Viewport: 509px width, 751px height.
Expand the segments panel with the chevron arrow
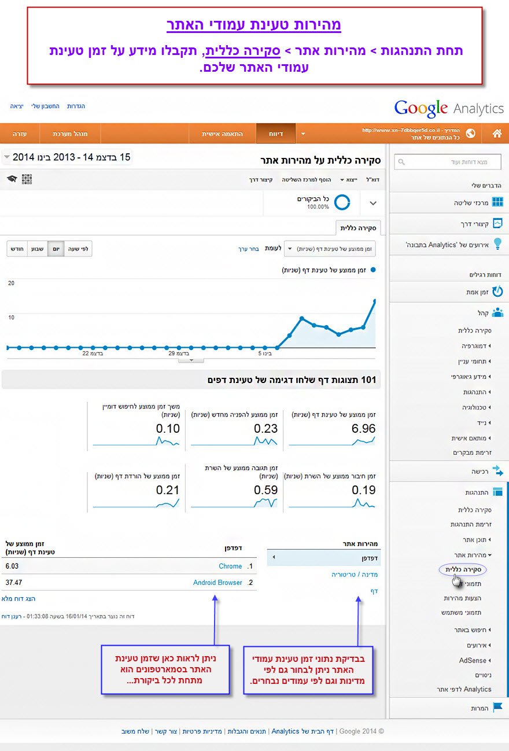[x=372, y=203]
